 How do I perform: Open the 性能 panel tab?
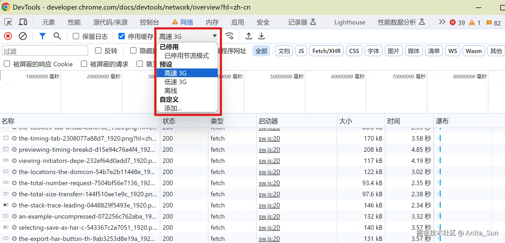pyautogui.click(x=74, y=22)
